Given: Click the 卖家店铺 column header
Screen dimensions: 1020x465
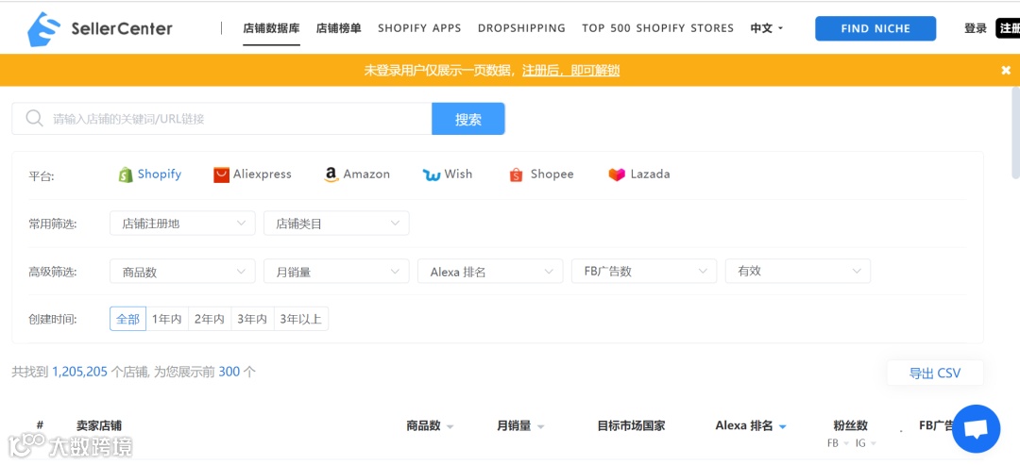Looking at the screenshot, I should [x=99, y=426].
